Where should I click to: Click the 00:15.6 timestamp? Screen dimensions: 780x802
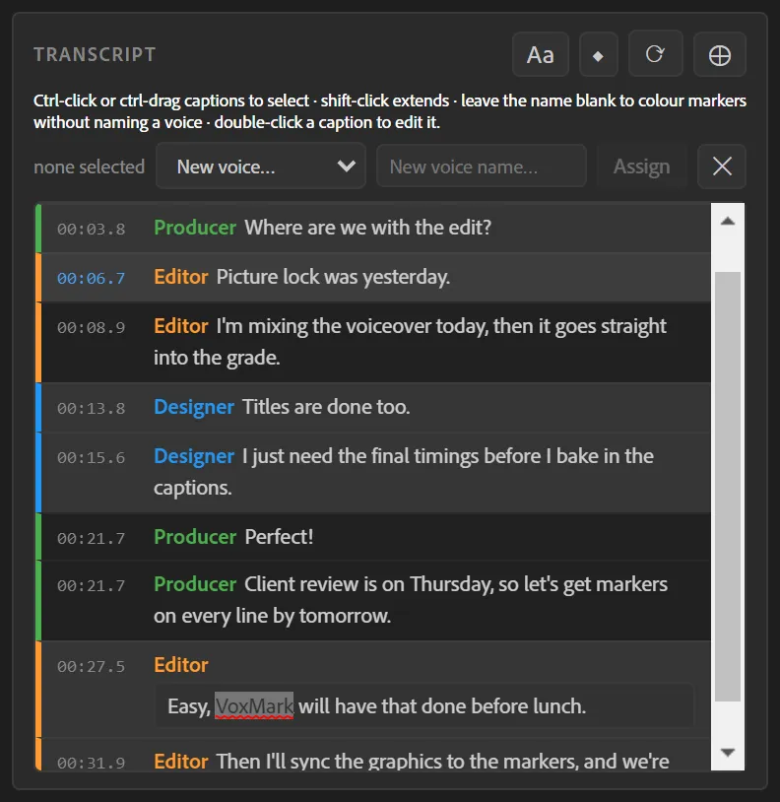click(x=91, y=457)
